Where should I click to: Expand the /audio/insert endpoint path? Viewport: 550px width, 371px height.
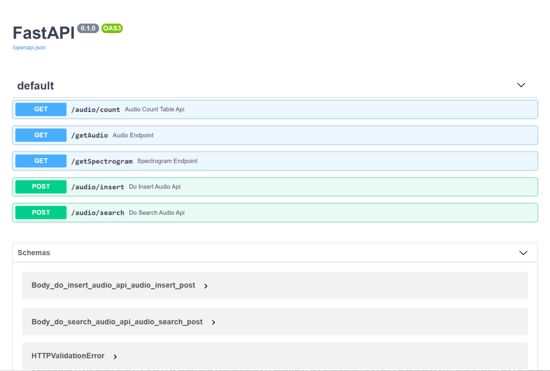pos(97,187)
